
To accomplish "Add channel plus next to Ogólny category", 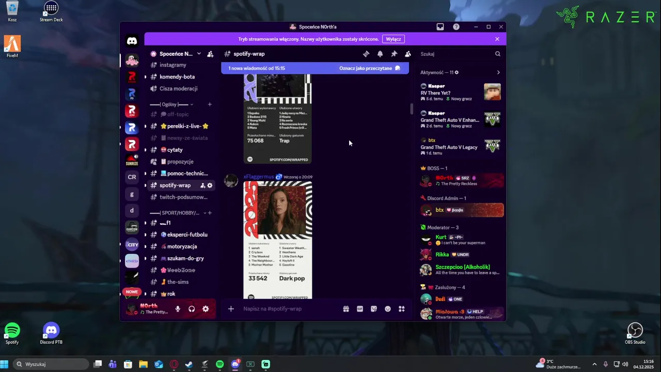I will (210, 104).
